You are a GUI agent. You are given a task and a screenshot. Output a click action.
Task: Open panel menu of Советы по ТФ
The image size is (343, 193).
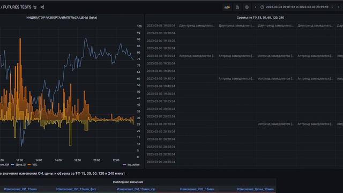tap(260, 18)
